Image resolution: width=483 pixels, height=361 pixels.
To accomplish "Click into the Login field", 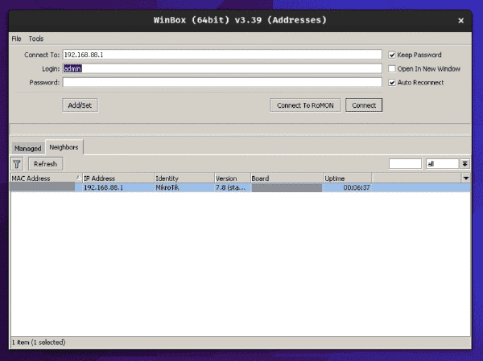I will (x=222, y=68).
